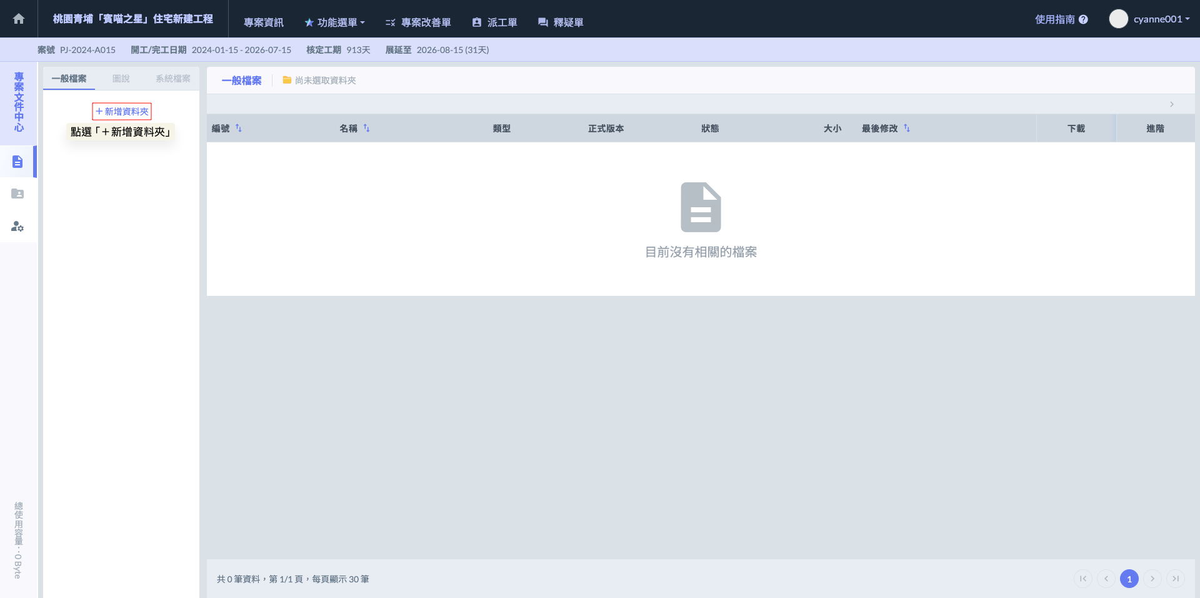Click the home icon in top bar
This screenshot has height=598, width=1200.
(19, 19)
